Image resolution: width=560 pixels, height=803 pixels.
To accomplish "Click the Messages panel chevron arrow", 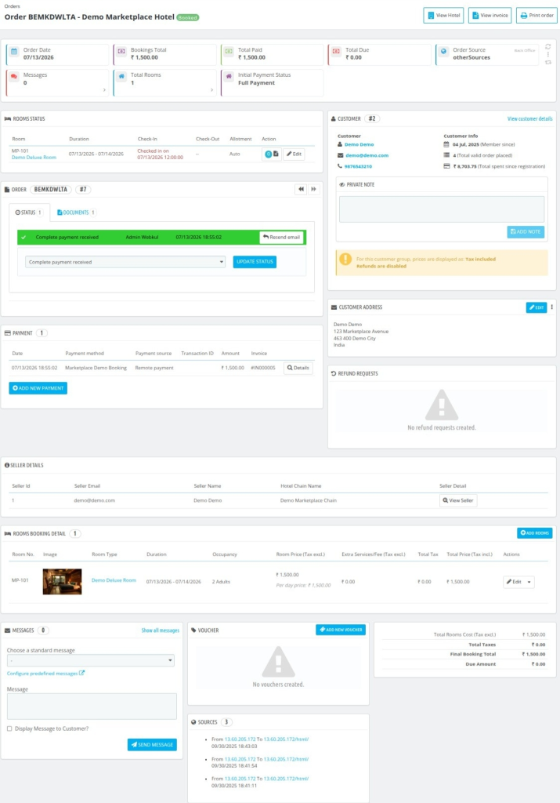I will (x=104, y=90).
